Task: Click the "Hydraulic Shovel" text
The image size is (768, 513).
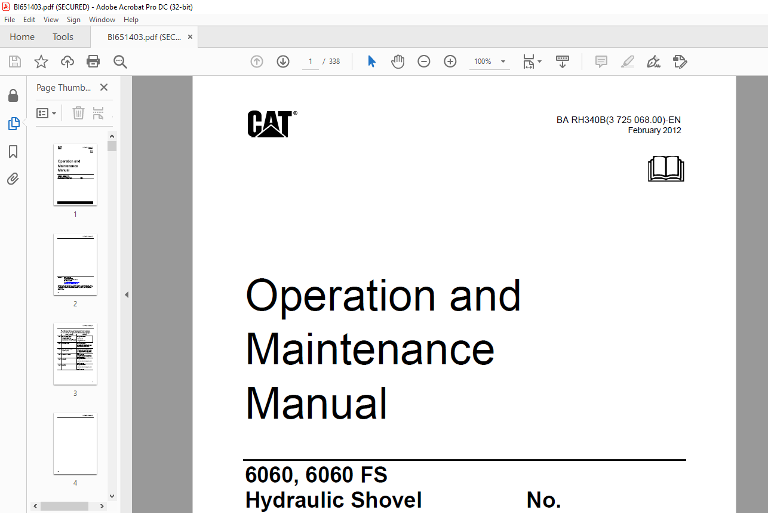Action: tap(334, 500)
